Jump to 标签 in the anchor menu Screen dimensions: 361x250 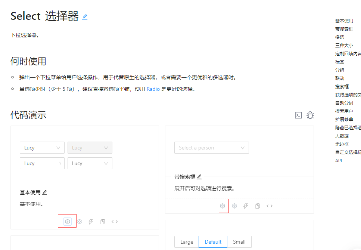point(340,62)
